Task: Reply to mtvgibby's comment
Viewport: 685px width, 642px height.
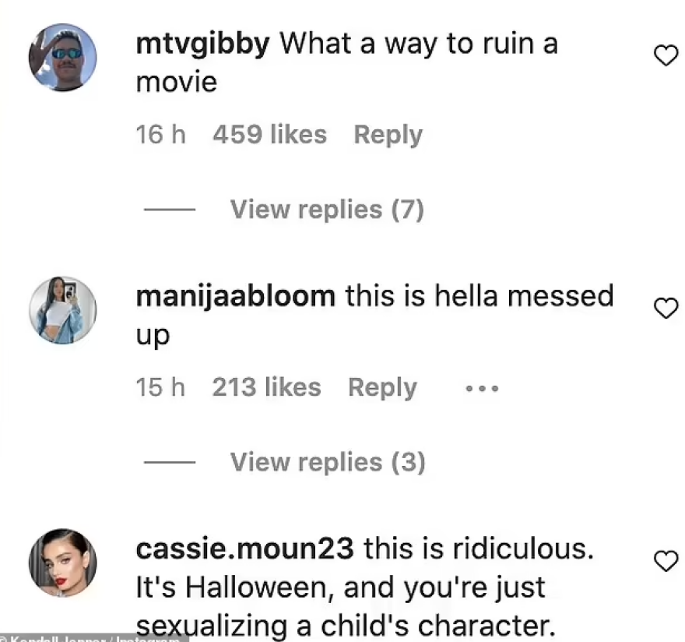Action: point(388,135)
